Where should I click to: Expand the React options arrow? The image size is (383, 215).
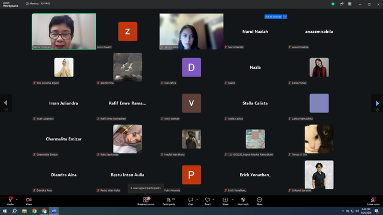213,199
